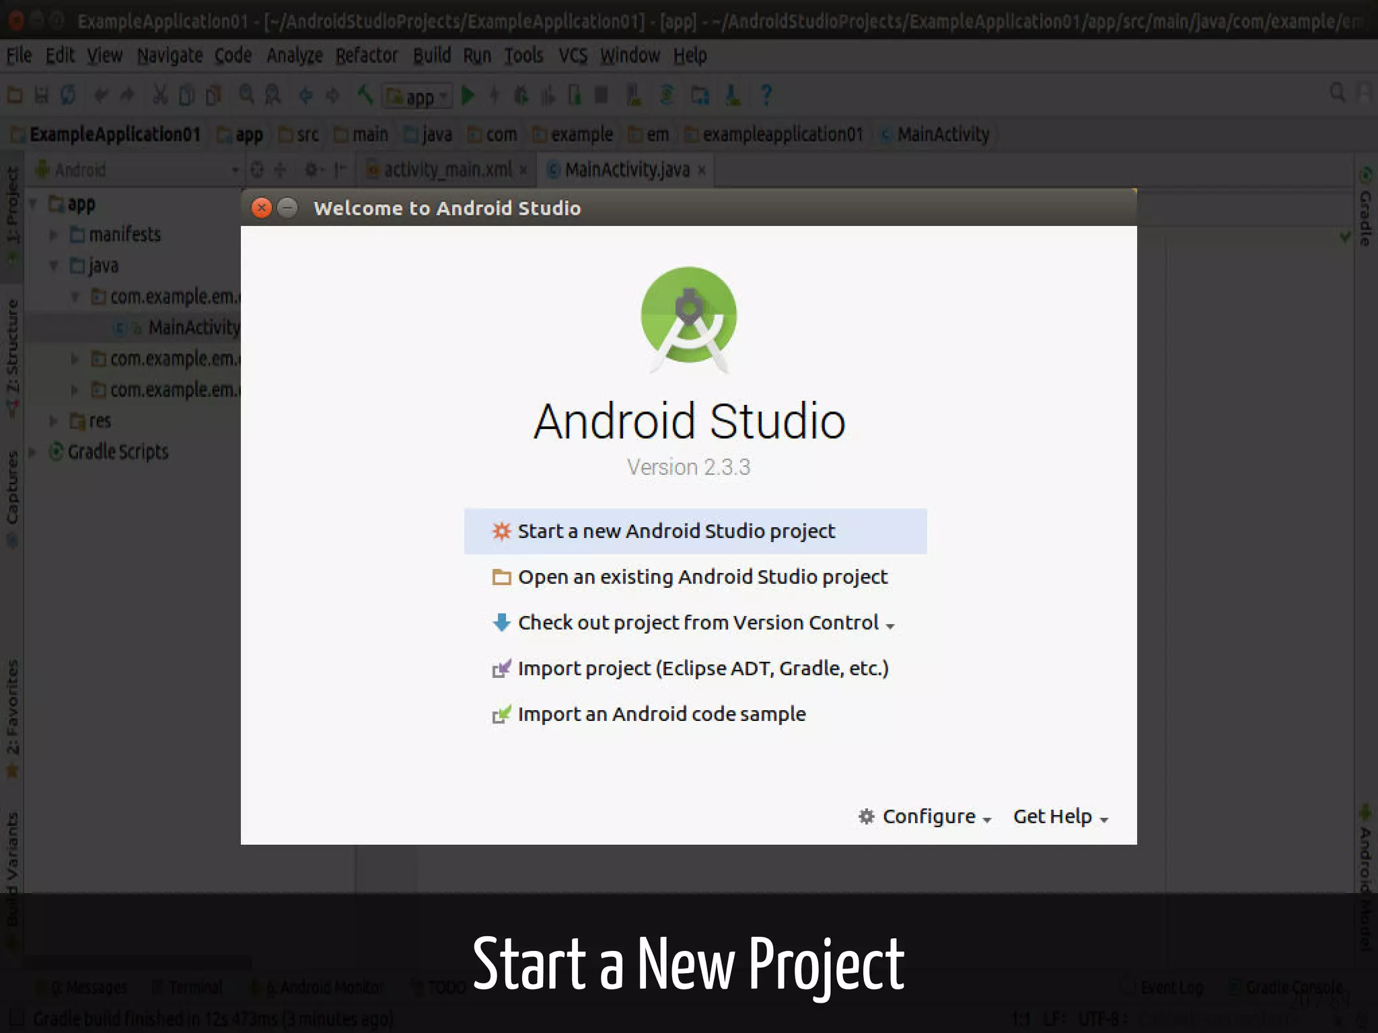Click Scroll from Source icon in Project panel

257,169
